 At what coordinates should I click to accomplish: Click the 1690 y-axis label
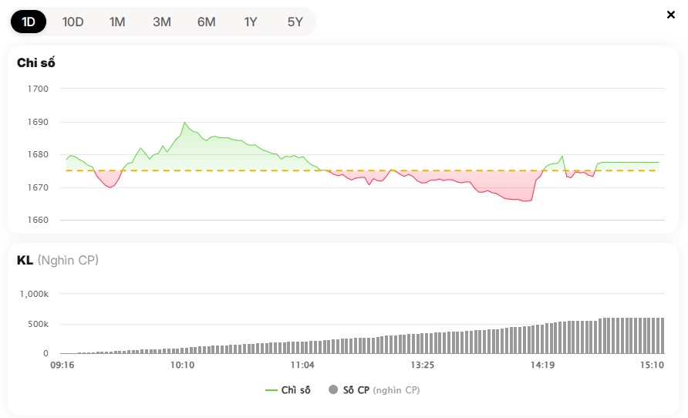[x=38, y=122]
